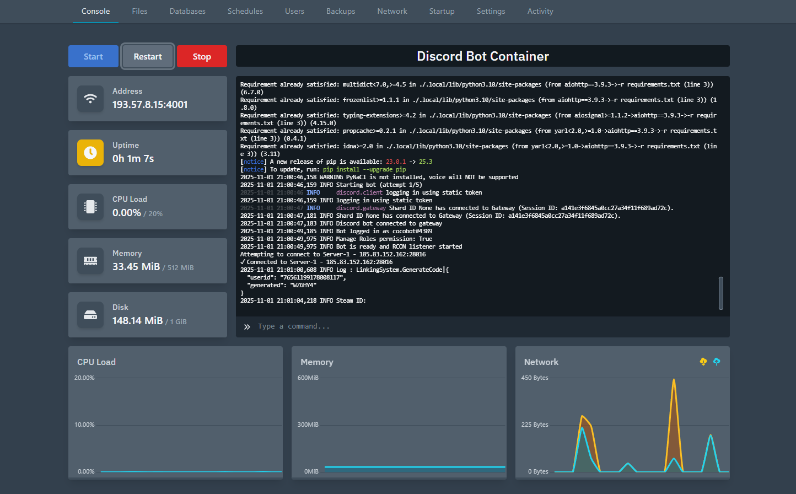
Task: Click the CPU chip icon
Action: pos(90,207)
